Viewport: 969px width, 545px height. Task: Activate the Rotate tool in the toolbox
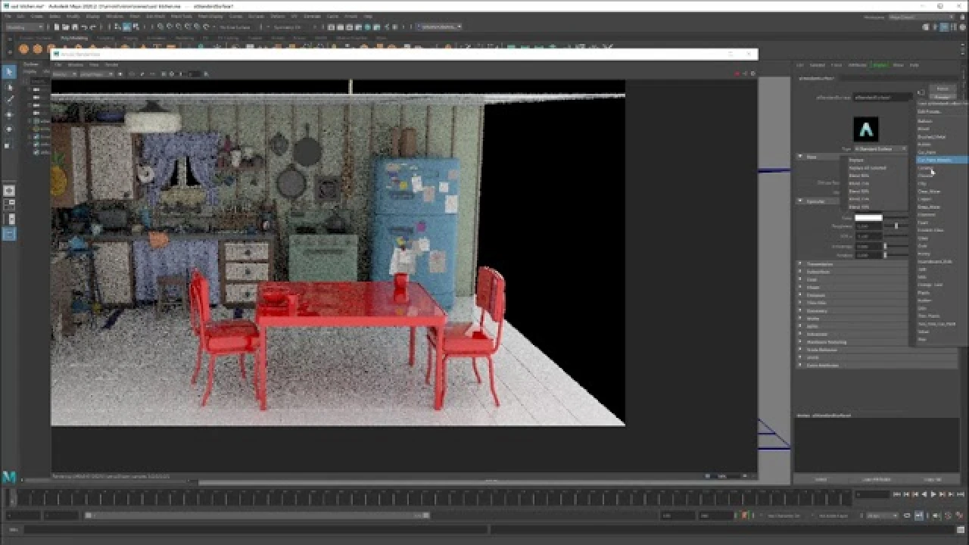coord(9,129)
